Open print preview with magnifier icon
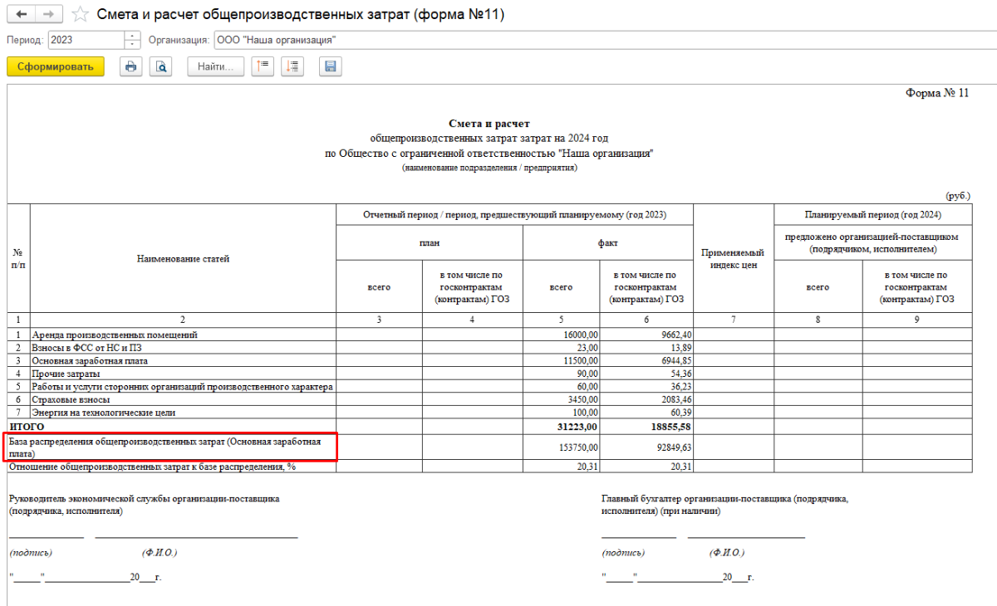The image size is (997, 606). (160, 67)
